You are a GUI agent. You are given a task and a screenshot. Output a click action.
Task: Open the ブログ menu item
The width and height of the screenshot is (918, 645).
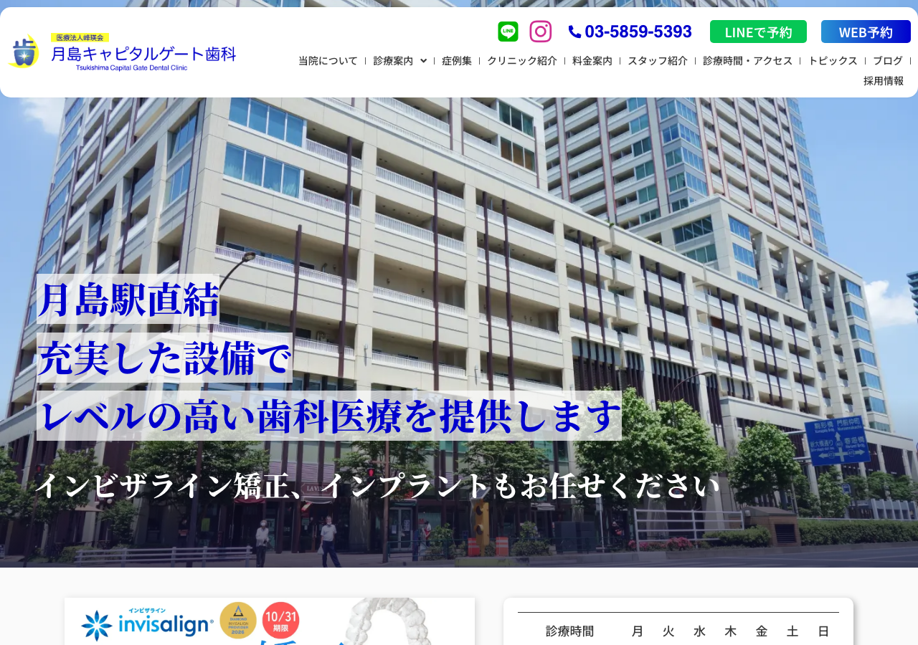[888, 61]
